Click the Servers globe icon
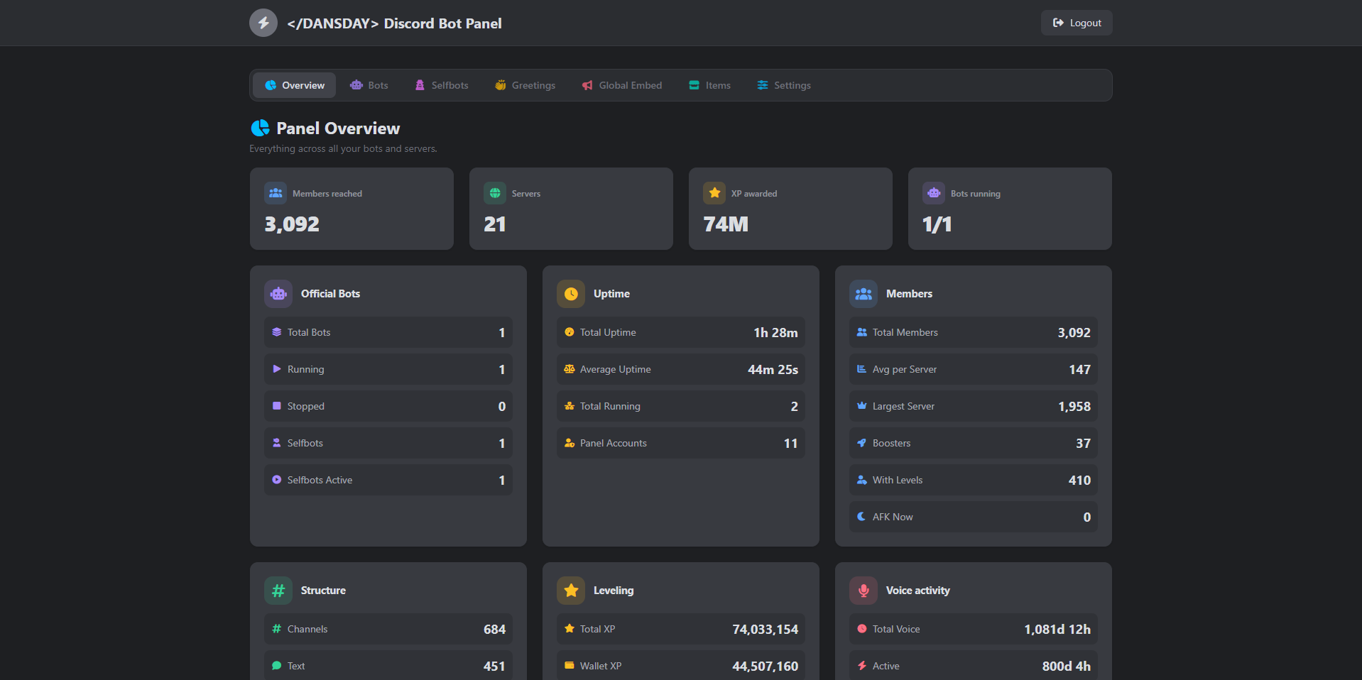The width and height of the screenshot is (1362, 680). [495, 193]
